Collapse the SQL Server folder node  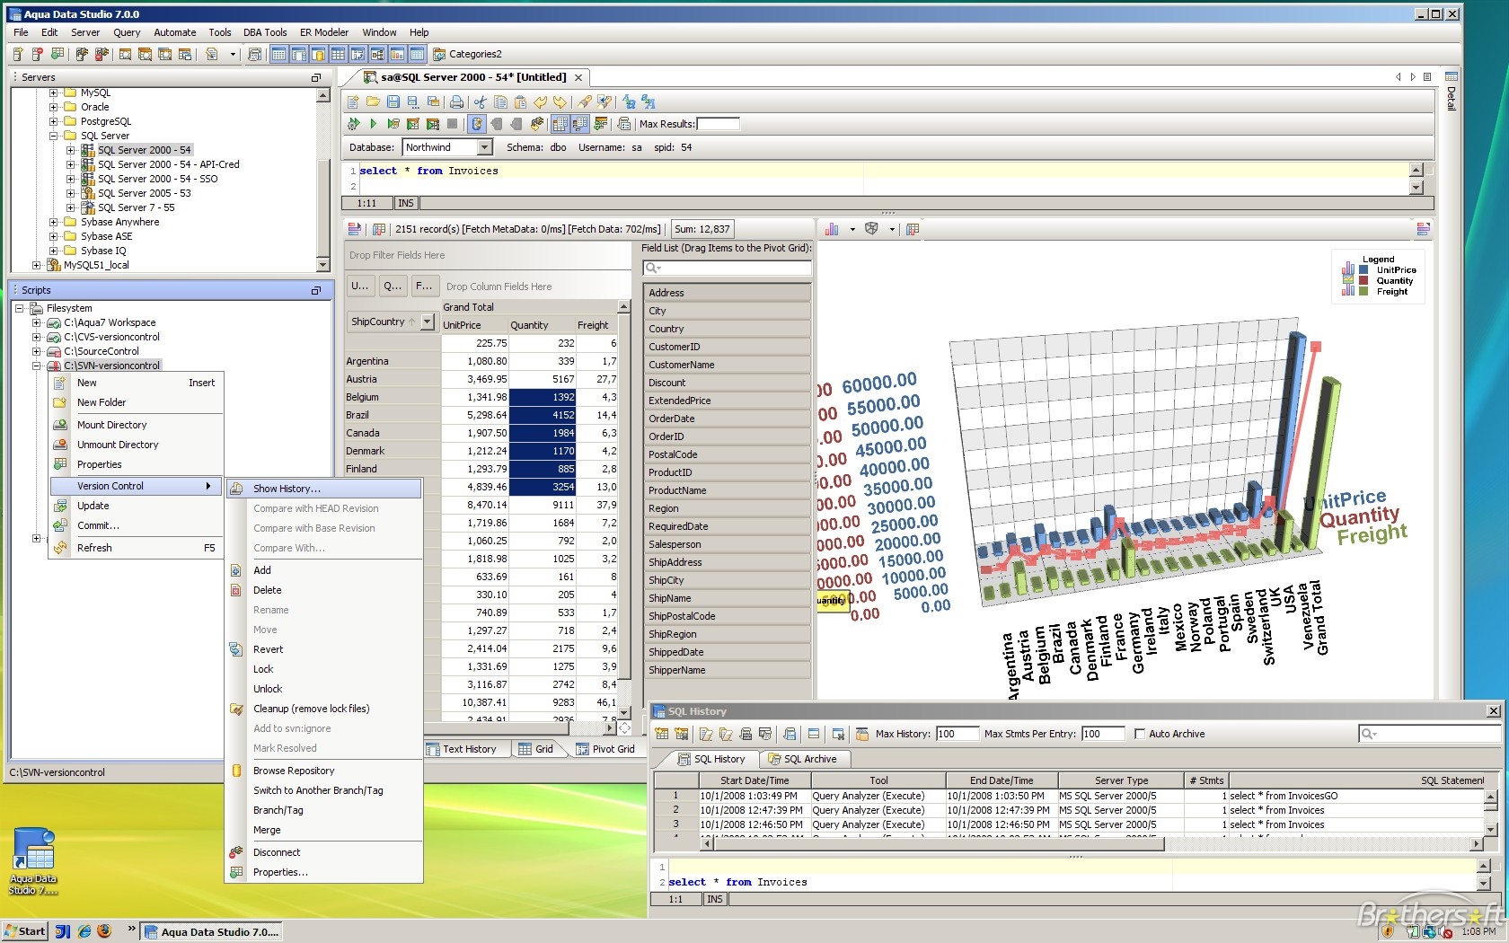point(54,136)
